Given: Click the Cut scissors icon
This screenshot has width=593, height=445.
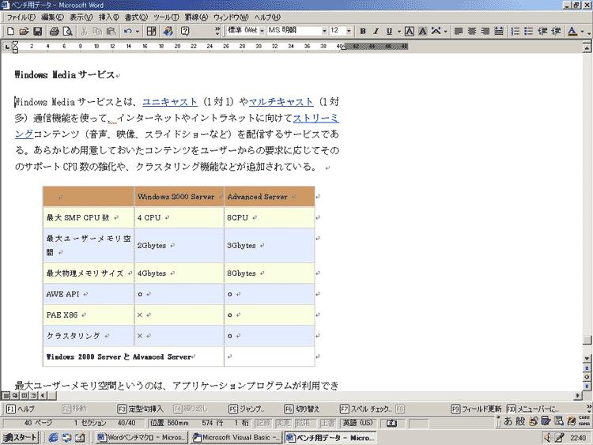Looking at the screenshot, I should (84, 31).
